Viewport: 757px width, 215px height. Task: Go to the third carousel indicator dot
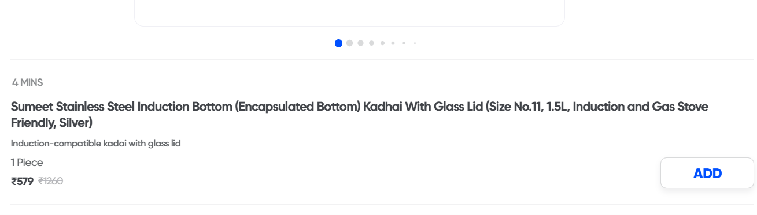point(360,43)
